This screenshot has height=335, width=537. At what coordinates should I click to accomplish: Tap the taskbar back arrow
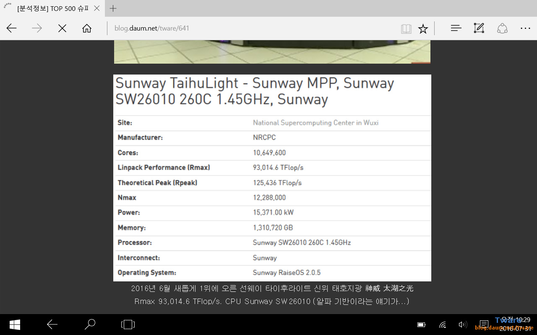(52, 325)
